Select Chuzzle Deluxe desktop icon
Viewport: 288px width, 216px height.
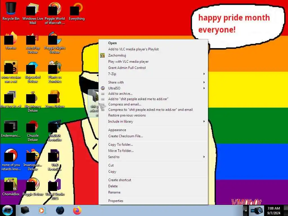click(33, 130)
